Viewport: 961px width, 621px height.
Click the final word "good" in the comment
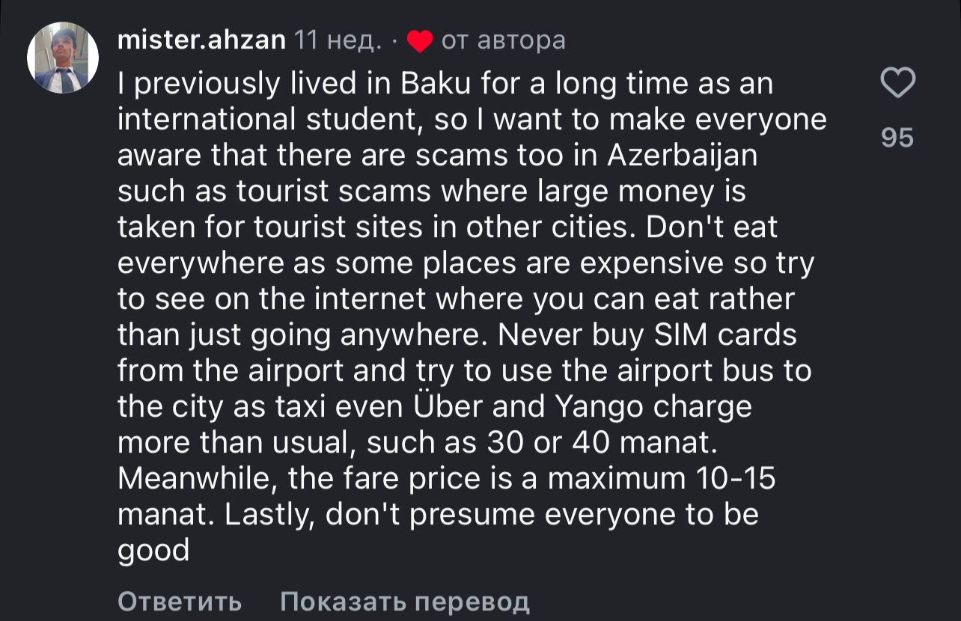click(153, 551)
